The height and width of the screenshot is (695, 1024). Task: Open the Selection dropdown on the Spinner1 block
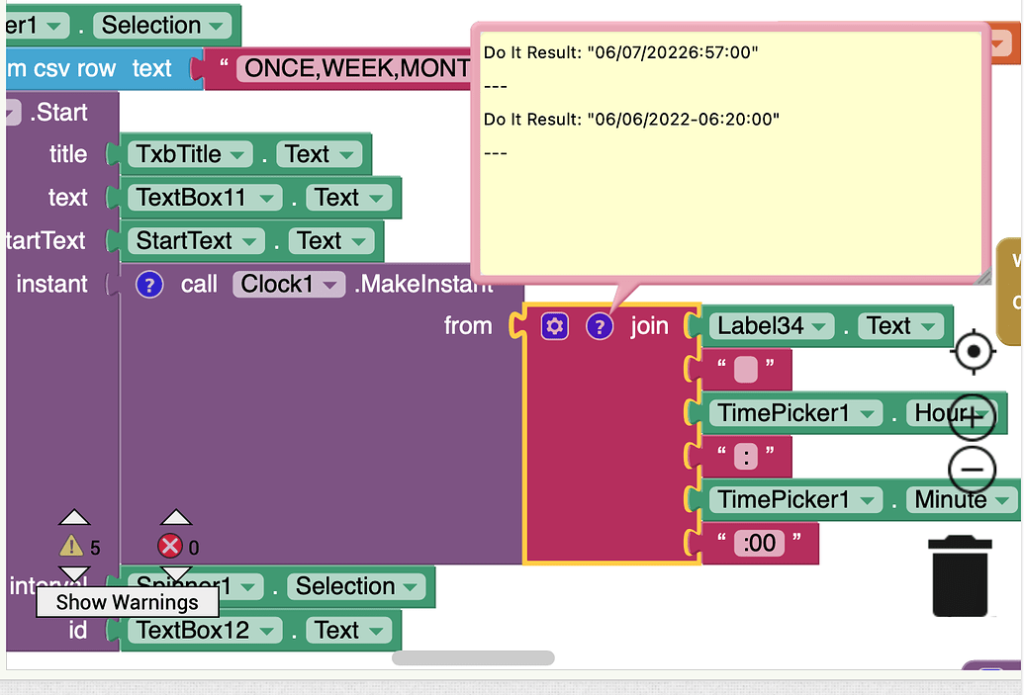409,586
